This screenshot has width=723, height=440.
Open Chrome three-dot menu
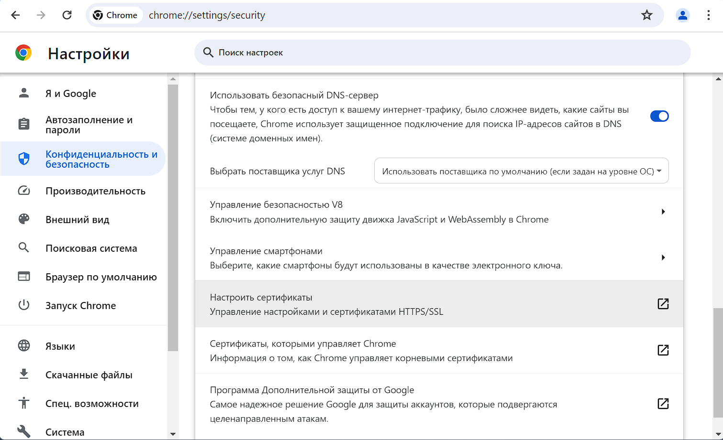pos(709,15)
